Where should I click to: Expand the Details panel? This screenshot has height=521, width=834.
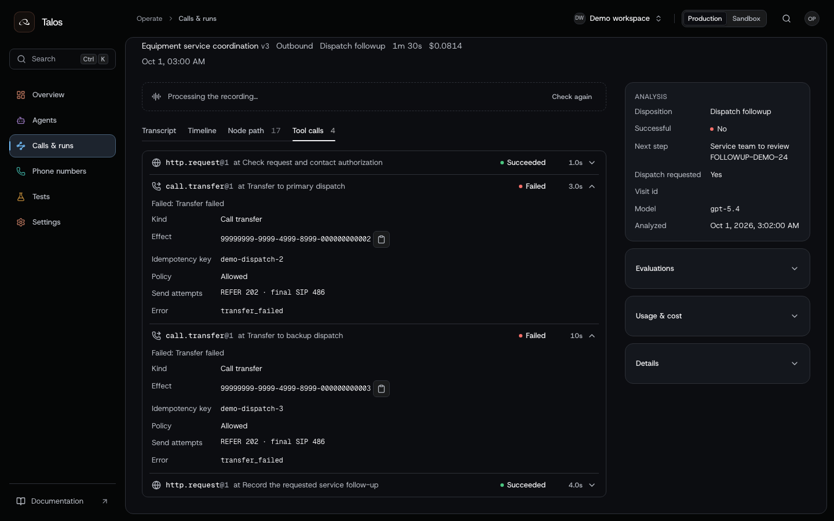[x=718, y=364]
